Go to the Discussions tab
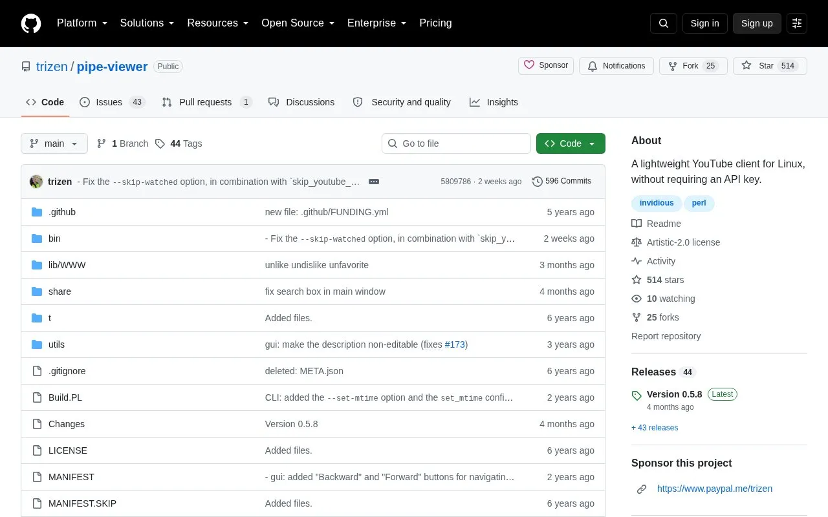The height and width of the screenshot is (517, 828). [301, 102]
